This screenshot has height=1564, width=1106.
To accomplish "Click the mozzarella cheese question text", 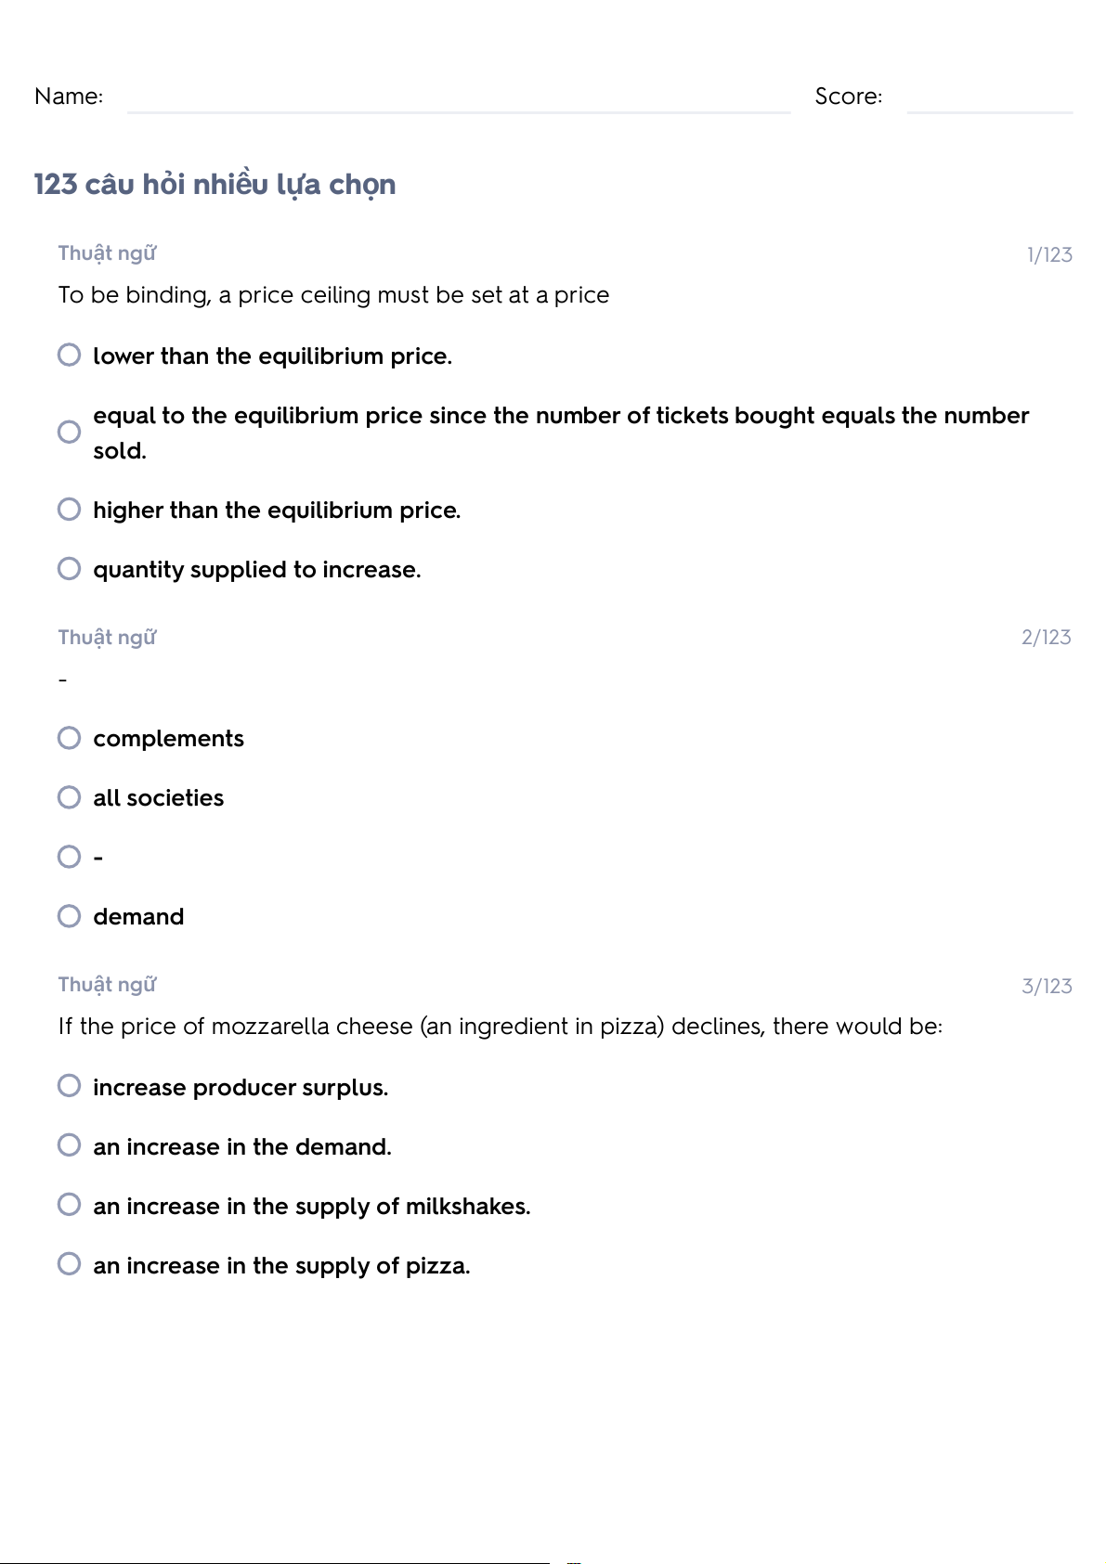I will point(500,1027).
